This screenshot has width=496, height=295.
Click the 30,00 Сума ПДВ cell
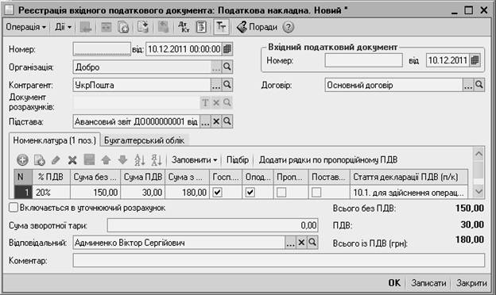click(143, 192)
